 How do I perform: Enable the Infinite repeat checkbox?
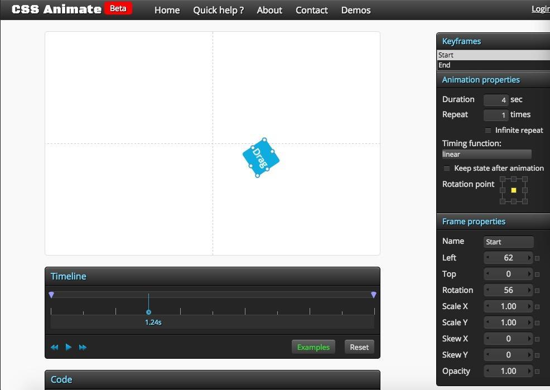coord(488,131)
